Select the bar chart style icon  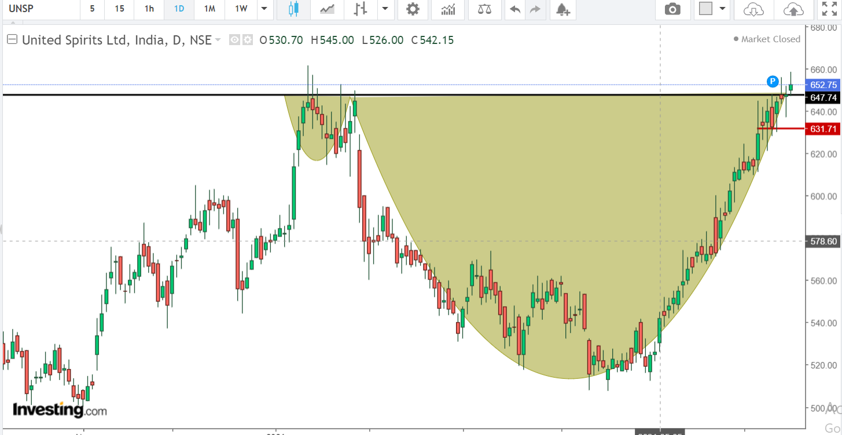[361, 9]
